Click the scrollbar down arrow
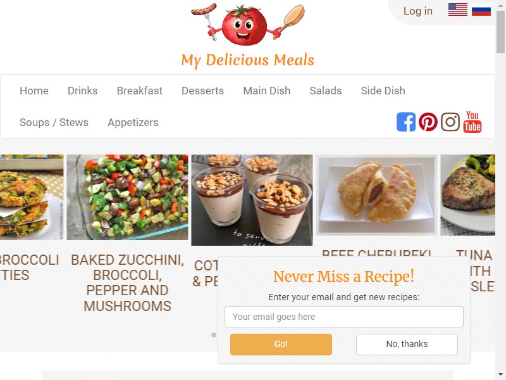The height and width of the screenshot is (380, 506). pyautogui.click(x=500, y=375)
